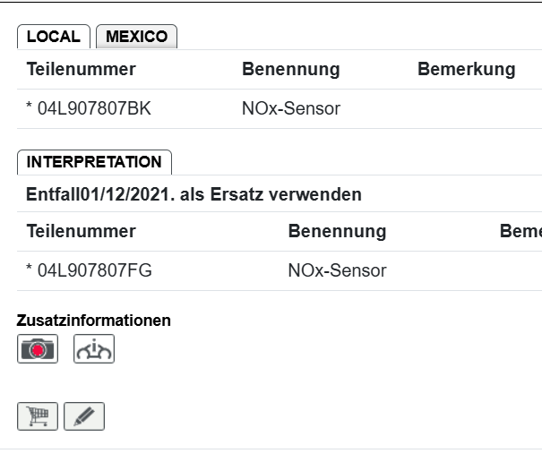The image size is (542, 462).
Task: Click the pencil edit icon
Action: [x=84, y=415]
